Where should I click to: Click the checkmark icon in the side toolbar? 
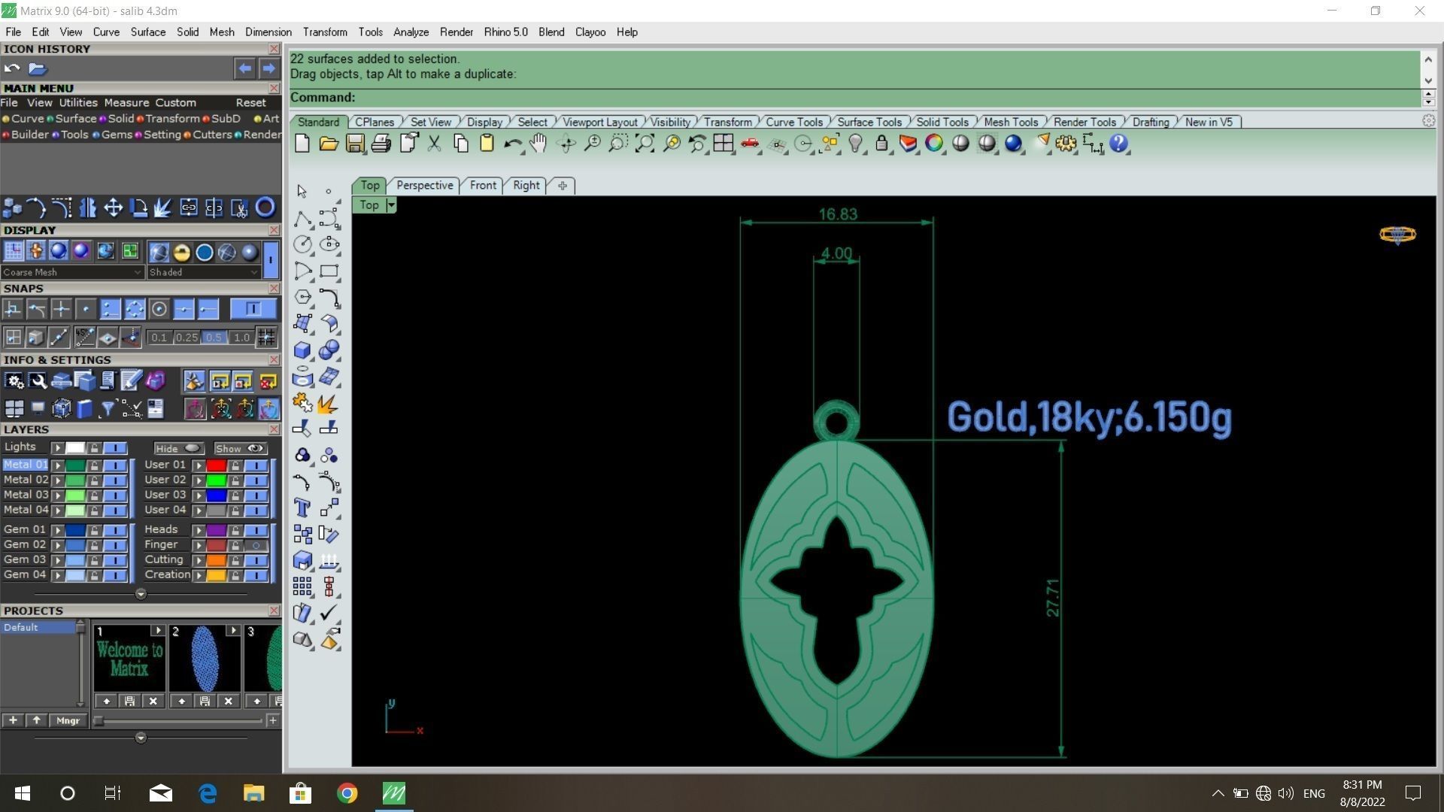tap(329, 613)
